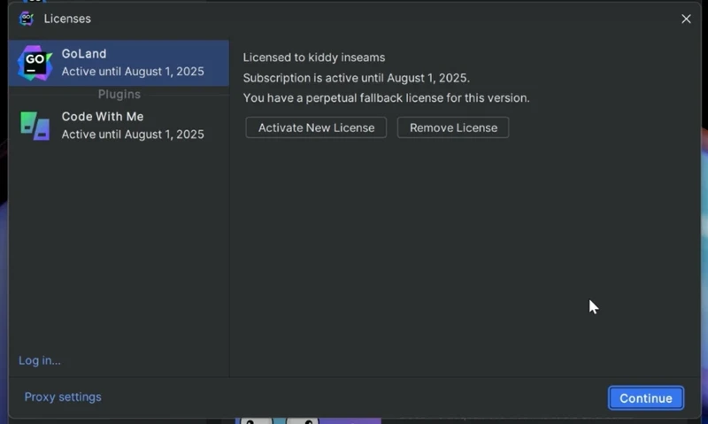Screen dimensions: 708x424
Task: Click GoLand's "Active until August 1, 2025" status
Action: (133, 72)
